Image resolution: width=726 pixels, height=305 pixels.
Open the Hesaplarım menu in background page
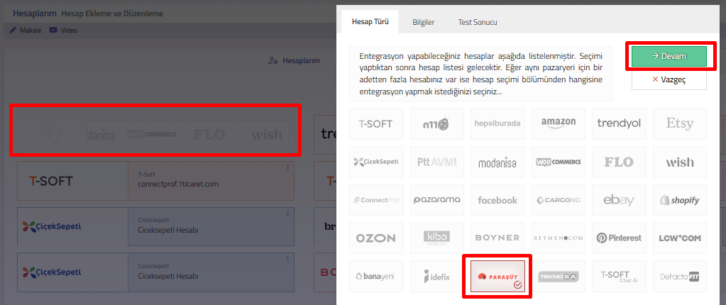294,60
